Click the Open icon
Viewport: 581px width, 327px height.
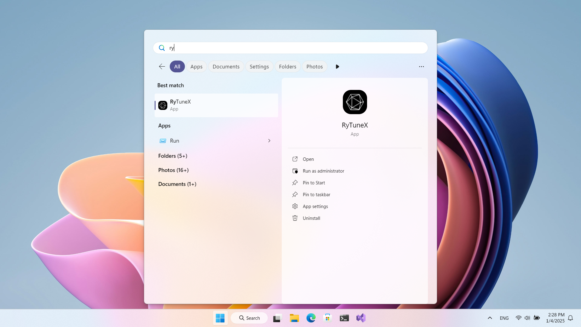pyautogui.click(x=295, y=159)
